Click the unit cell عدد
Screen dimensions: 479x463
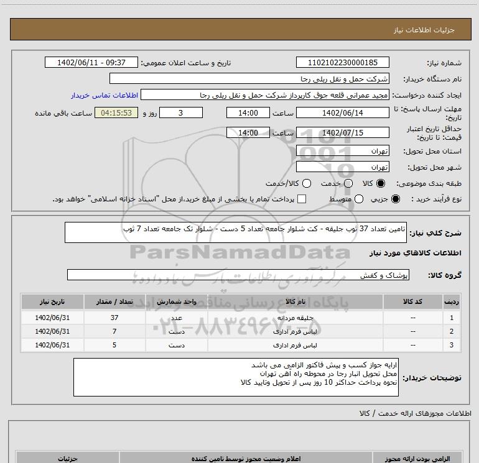point(177,318)
